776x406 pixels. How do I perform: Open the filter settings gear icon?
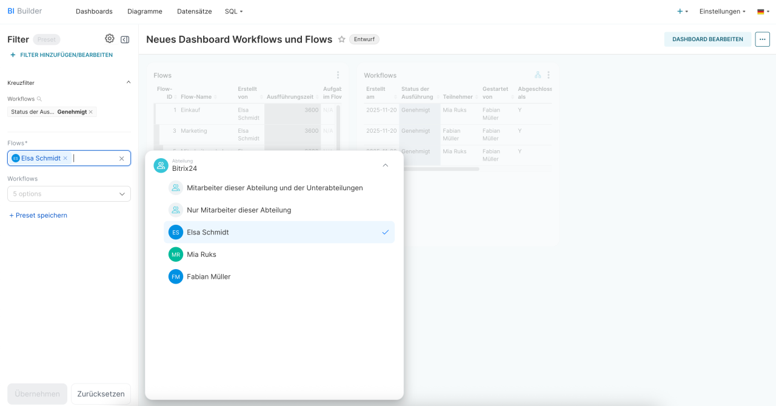[x=109, y=39]
